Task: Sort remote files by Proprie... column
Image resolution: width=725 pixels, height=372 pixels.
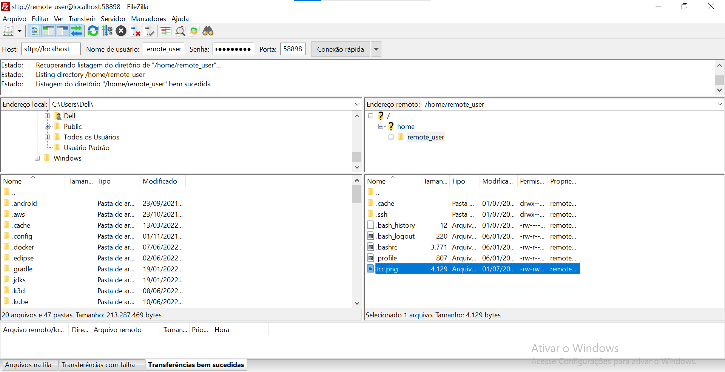Action: (x=563, y=181)
